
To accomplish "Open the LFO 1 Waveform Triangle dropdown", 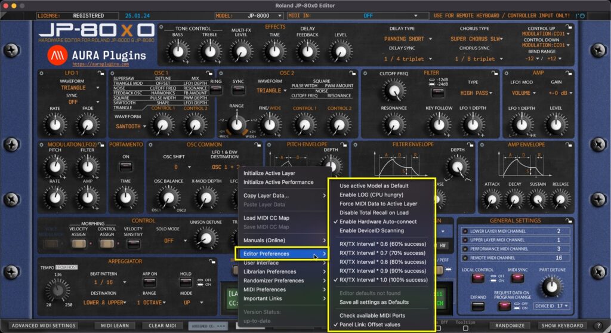I will (x=79, y=88).
